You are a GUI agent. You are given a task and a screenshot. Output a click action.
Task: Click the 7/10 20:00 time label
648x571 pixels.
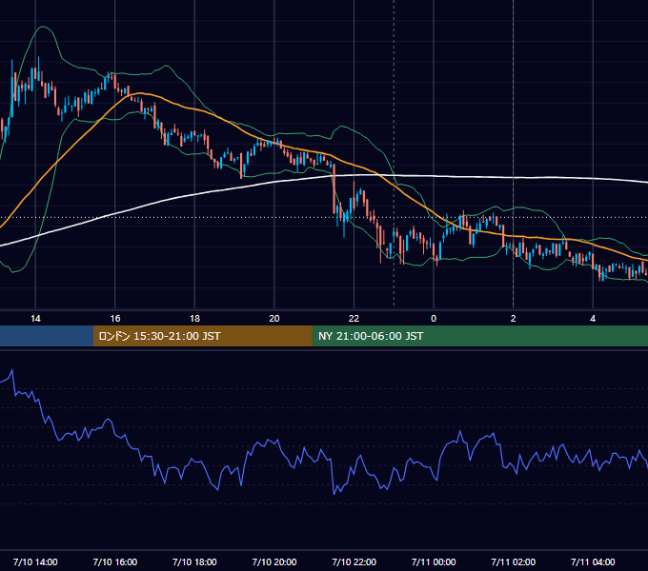274,561
